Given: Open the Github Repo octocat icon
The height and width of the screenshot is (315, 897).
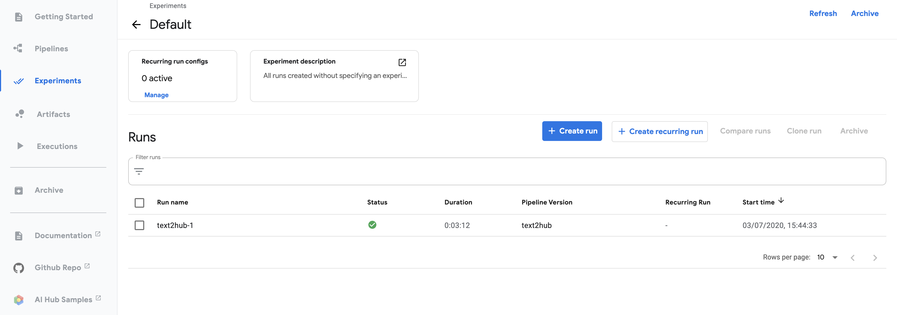Looking at the screenshot, I should pyautogui.click(x=18, y=268).
